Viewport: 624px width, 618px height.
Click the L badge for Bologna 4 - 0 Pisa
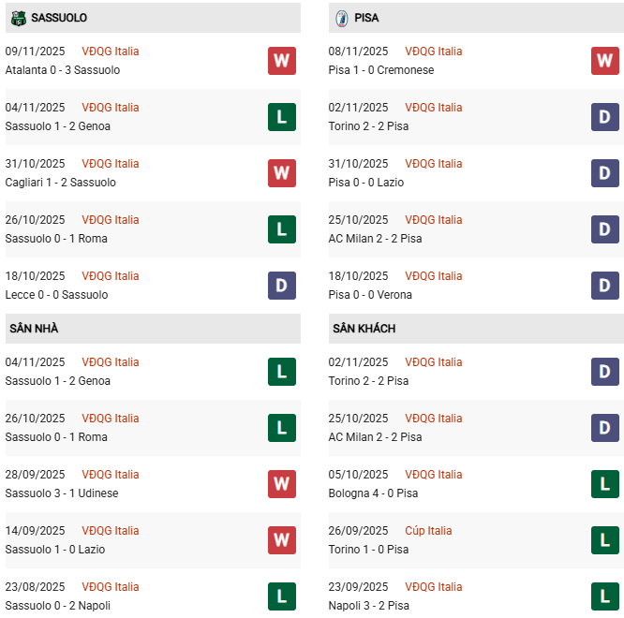click(604, 484)
